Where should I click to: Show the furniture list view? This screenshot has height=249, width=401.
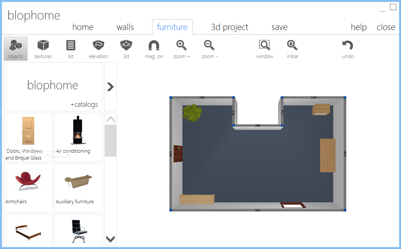click(71, 48)
